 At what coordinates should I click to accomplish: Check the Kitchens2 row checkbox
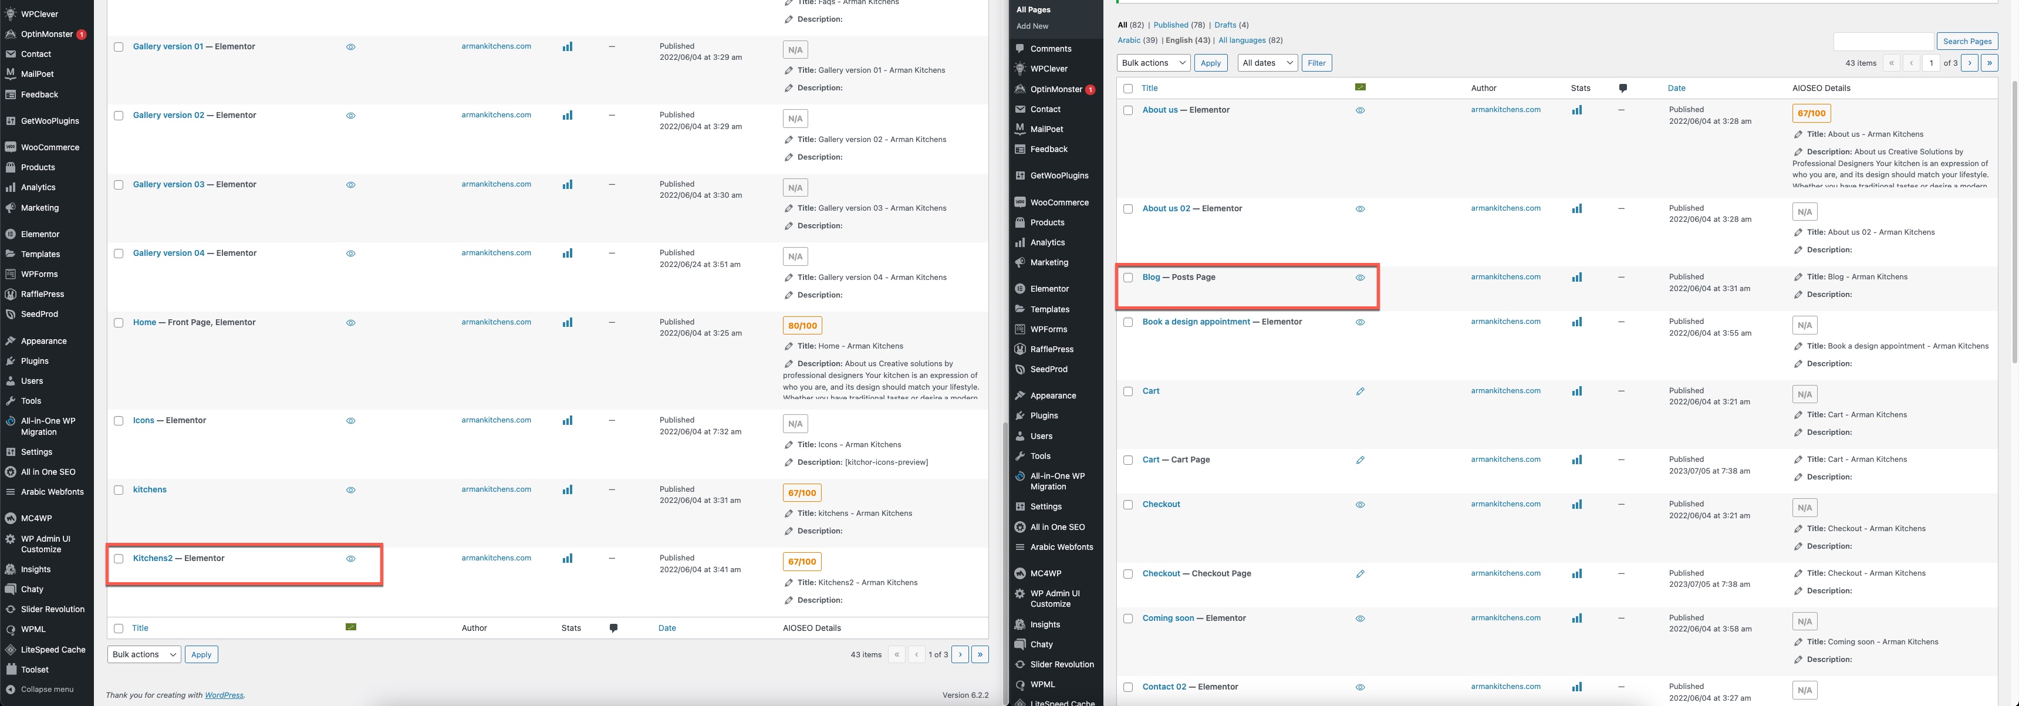(119, 559)
